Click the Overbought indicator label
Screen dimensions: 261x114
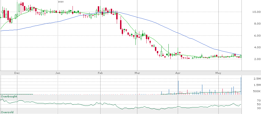pyautogui.click(x=9, y=96)
